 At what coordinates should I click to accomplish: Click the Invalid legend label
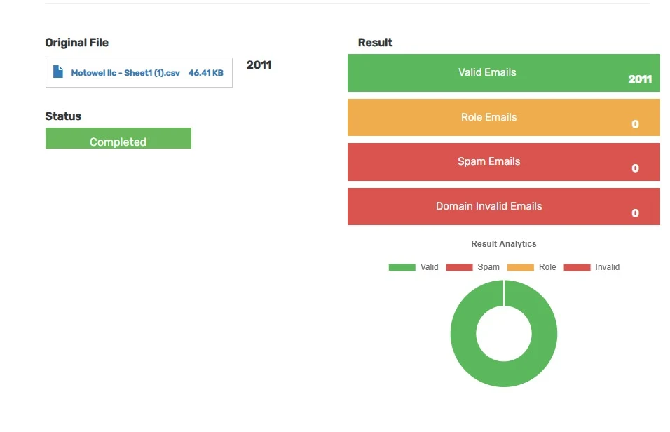(607, 267)
